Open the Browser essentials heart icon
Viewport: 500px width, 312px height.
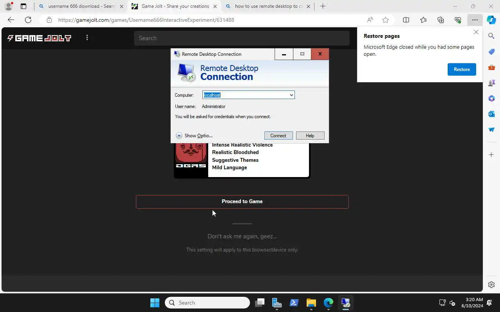pos(458,20)
